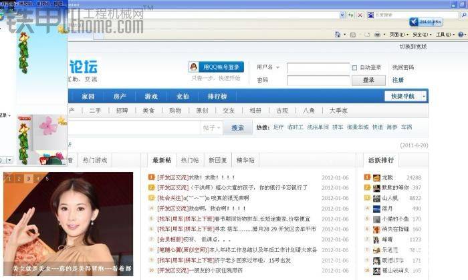Click 招聘 sub-navigation link
Image resolution: width=468 pixels, height=280 pixels.
point(122,111)
